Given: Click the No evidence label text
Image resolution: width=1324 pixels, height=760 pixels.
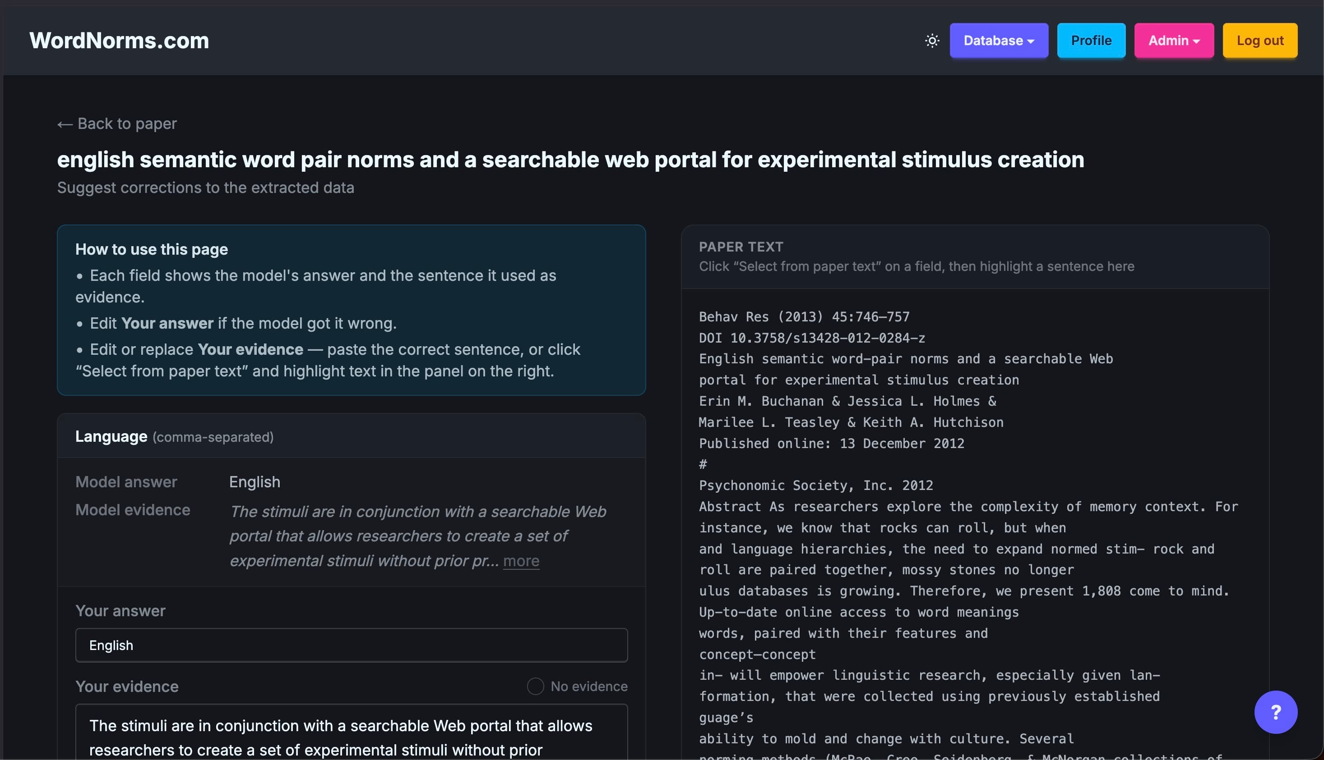Looking at the screenshot, I should point(589,686).
